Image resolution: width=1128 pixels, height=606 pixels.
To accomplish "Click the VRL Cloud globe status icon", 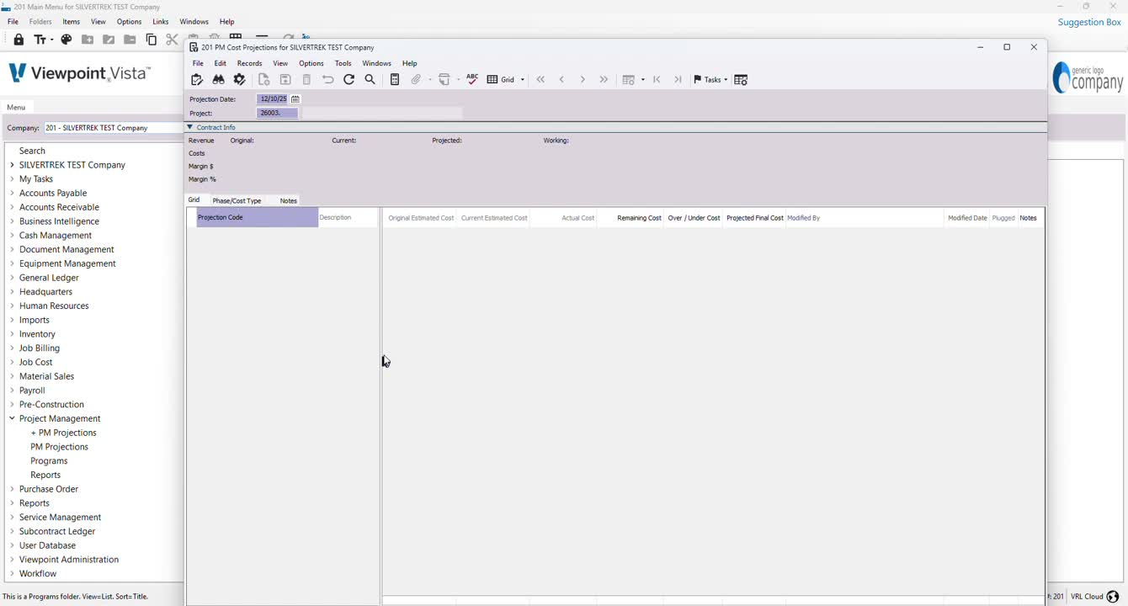I will click(x=1113, y=597).
